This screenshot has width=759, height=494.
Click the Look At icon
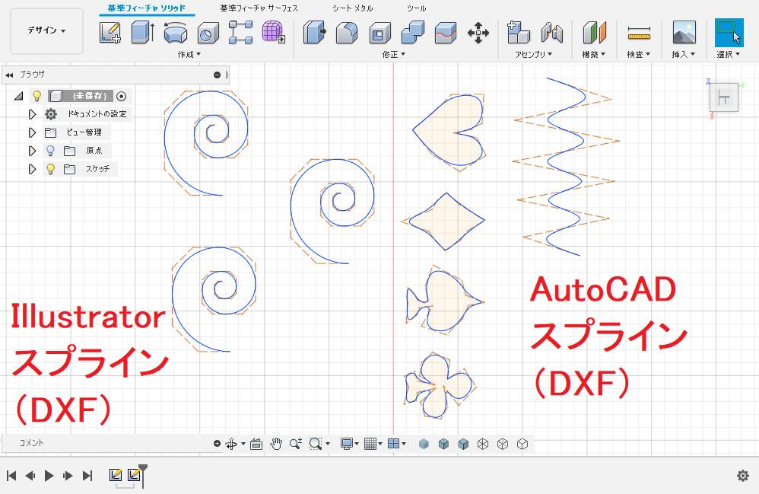(256, 444)
